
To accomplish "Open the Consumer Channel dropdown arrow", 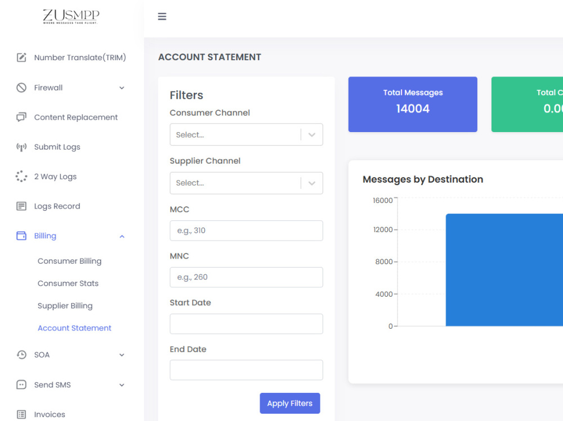I will pyautogui.click(x=312, y=135).
